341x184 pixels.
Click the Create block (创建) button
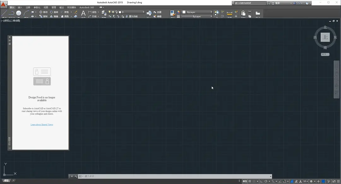coord(158,12)
